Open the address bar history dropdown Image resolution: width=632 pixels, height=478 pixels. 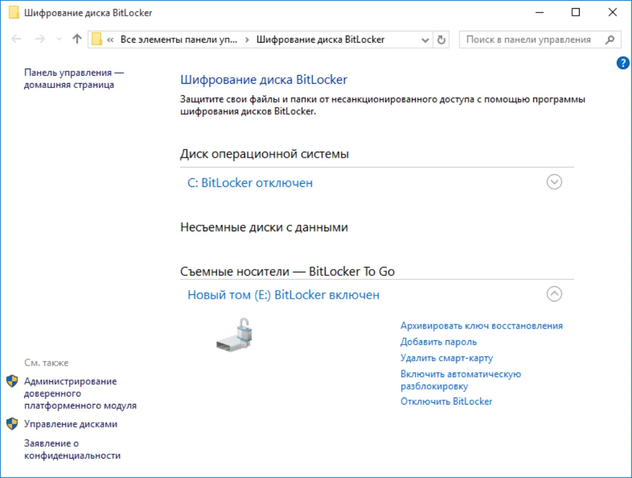(425, 40)
